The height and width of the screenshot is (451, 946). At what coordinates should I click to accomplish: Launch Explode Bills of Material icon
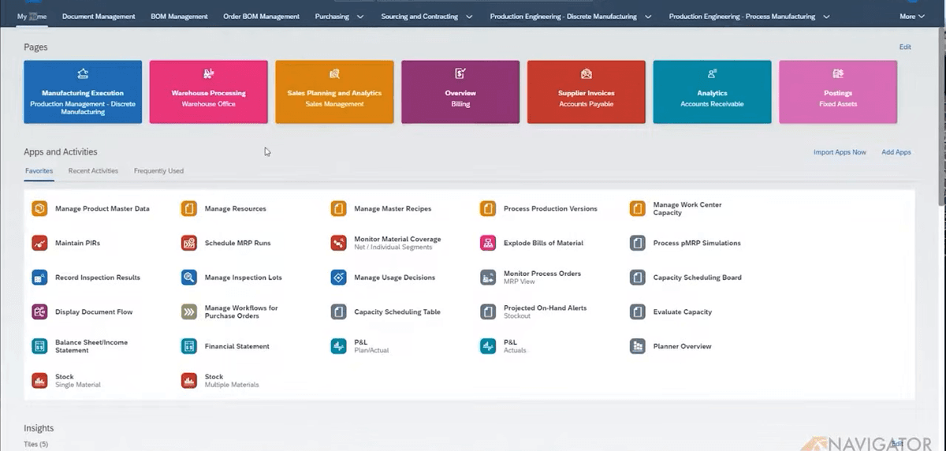[488, 243]
